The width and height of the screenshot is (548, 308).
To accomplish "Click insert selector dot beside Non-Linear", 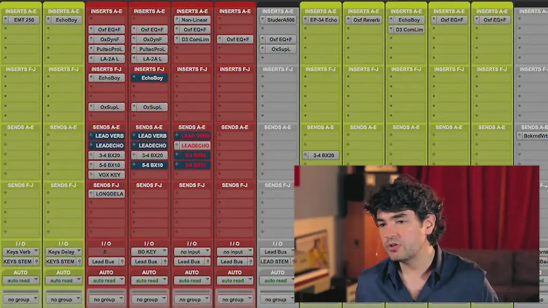I will click(177, 20).
